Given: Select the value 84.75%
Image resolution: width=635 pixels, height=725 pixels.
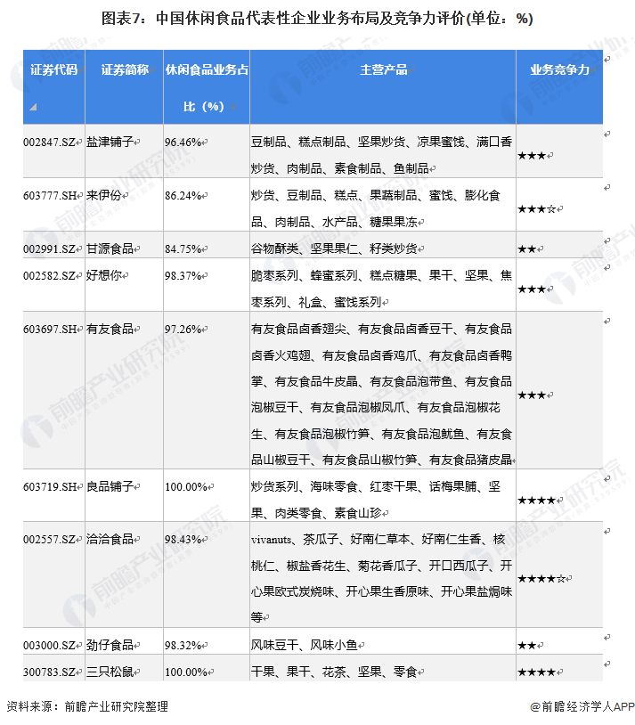Looking at the screenshot, I should click(x=183, y=249).
